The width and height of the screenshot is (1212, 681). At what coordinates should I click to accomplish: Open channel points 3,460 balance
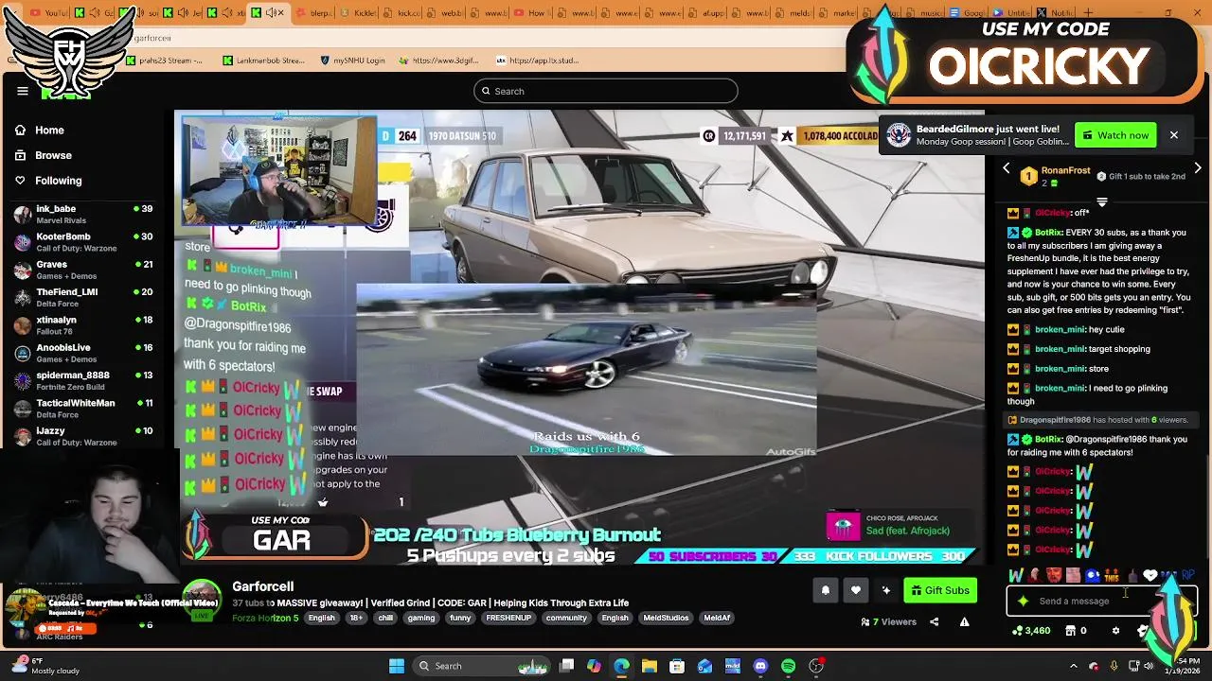click(x=1031, y=630)
